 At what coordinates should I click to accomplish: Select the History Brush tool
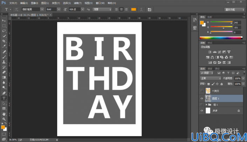[4, 67]
